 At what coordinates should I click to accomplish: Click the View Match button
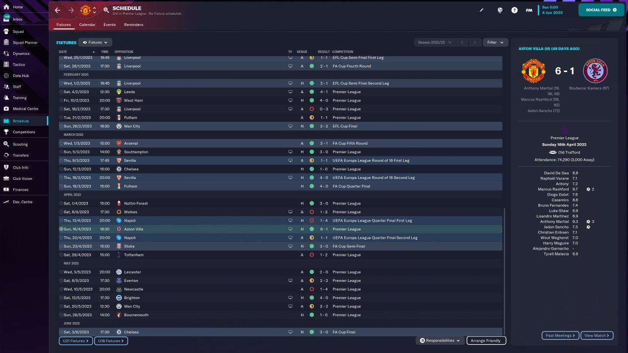[597, 335]
